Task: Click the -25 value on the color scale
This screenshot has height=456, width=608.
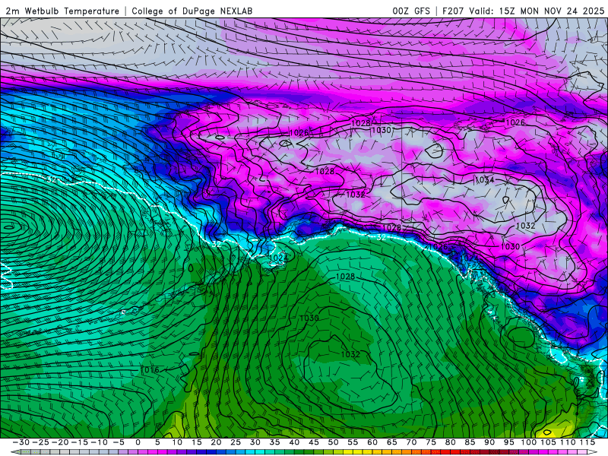Action: pyautogui.click(x=40, y=442)
